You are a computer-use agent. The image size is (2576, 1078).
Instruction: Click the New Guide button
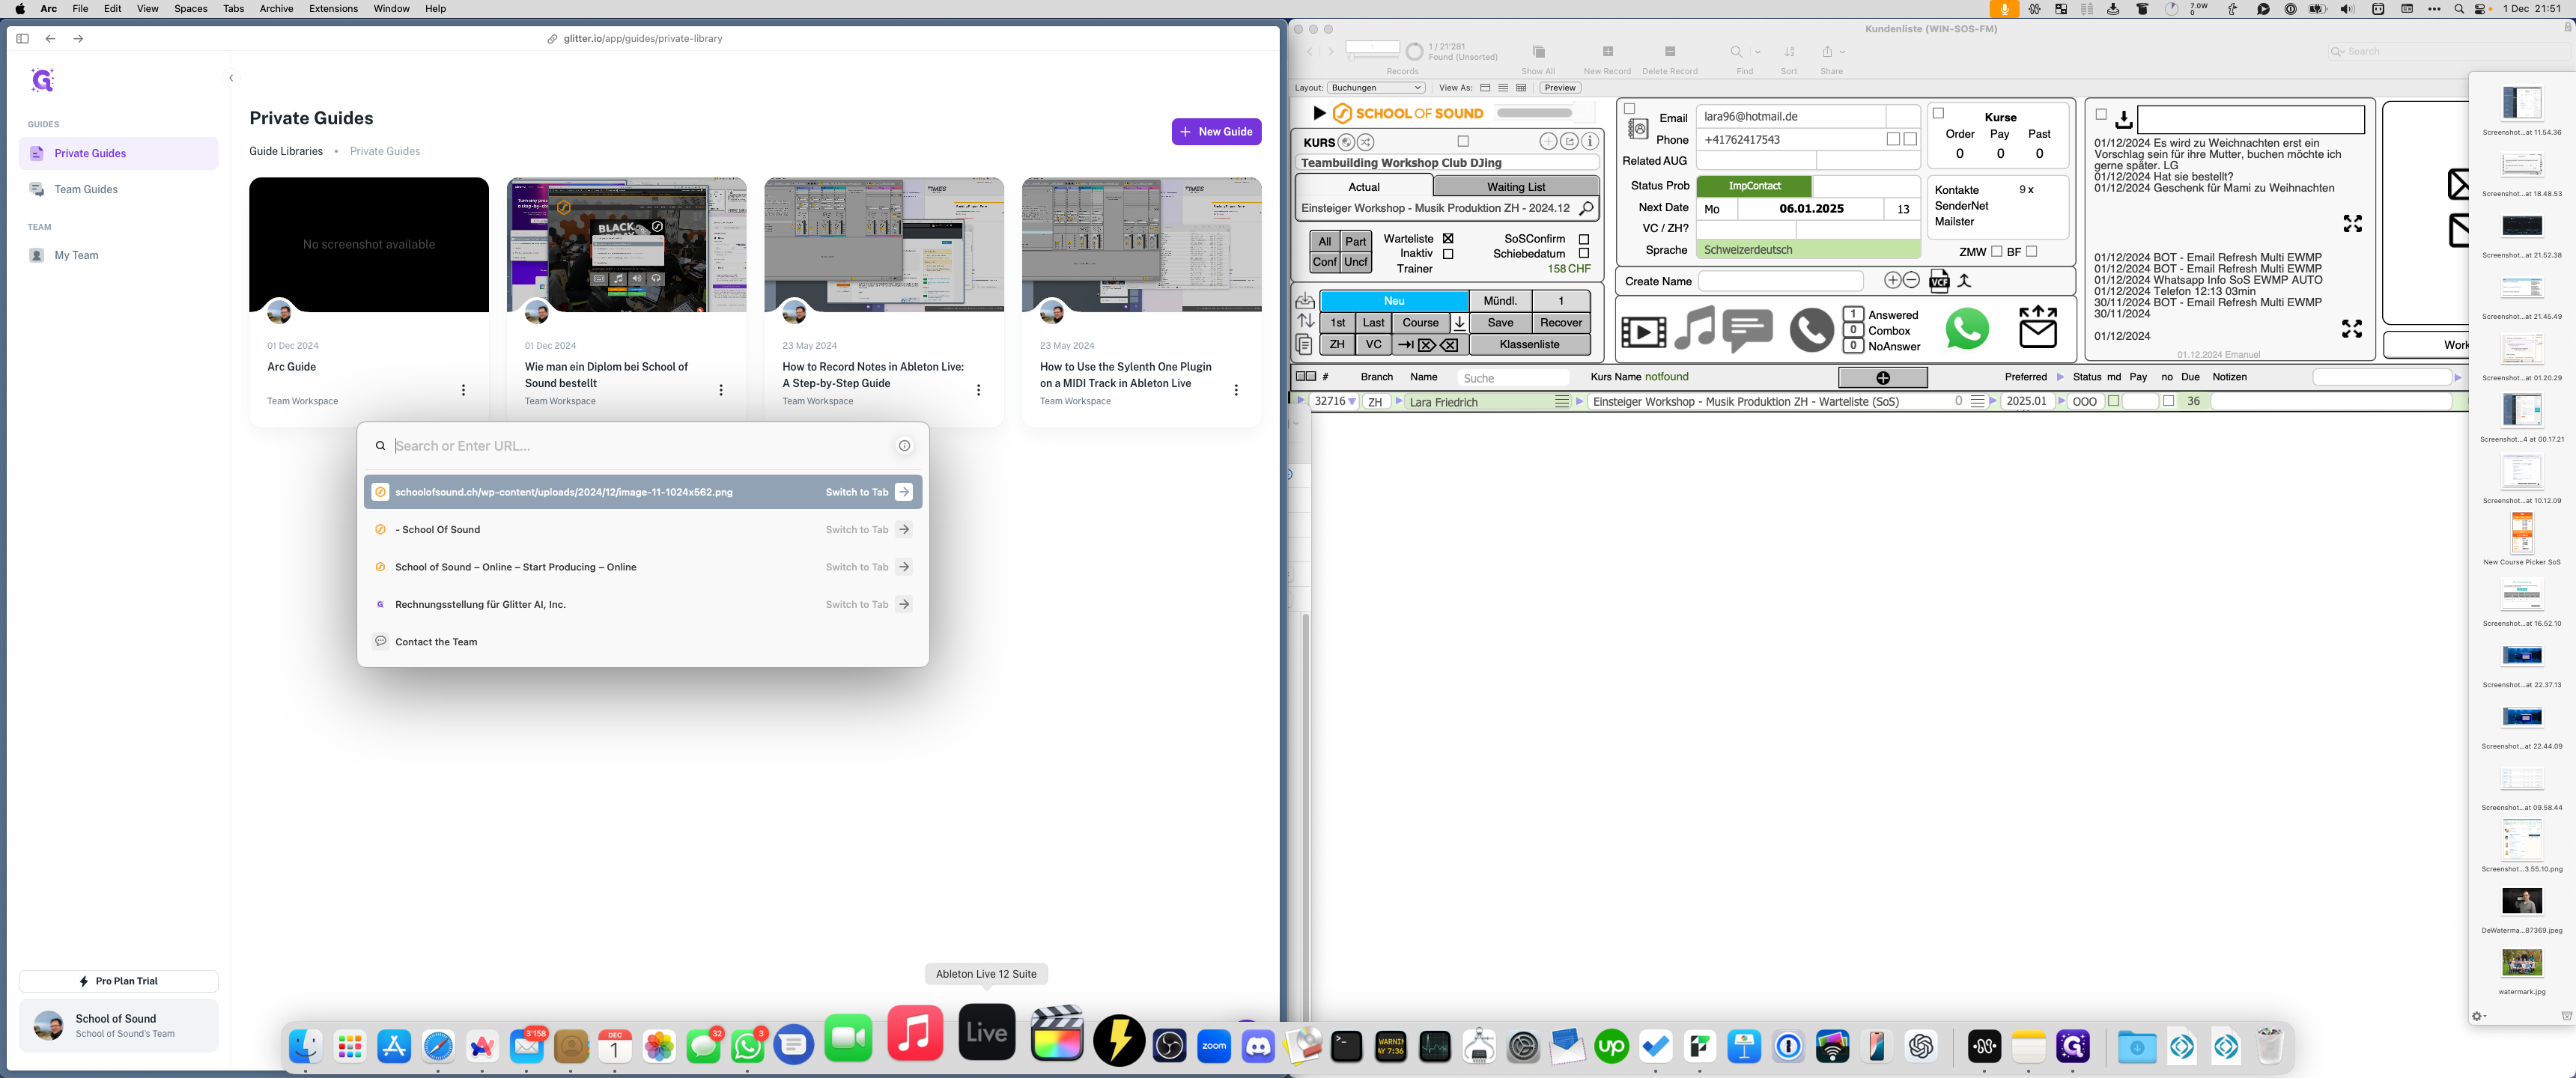tap(1216, 132)
